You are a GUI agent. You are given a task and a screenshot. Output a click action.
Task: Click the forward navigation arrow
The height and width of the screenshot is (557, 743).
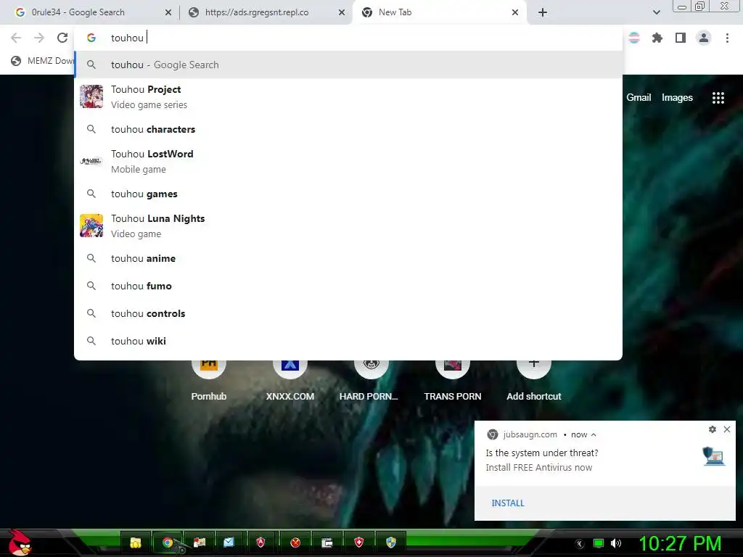(x=39, y=38)
